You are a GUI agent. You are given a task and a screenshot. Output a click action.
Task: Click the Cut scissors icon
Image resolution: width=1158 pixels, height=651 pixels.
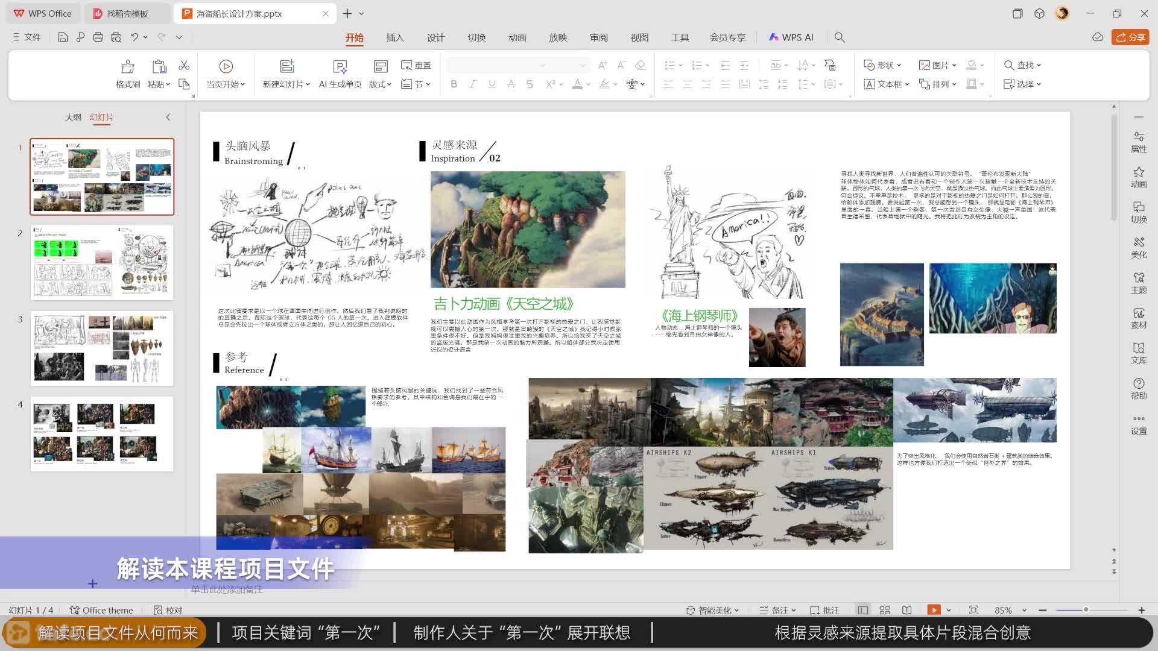[184, 65]
